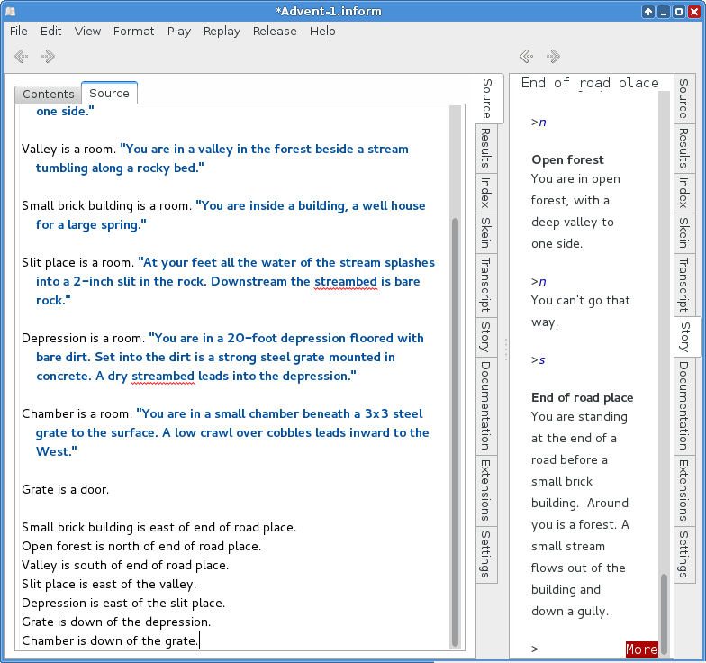Screen dimensions: 706x663
Task: Click 'You can't go that way.' in story
Action: click(580, 312)
